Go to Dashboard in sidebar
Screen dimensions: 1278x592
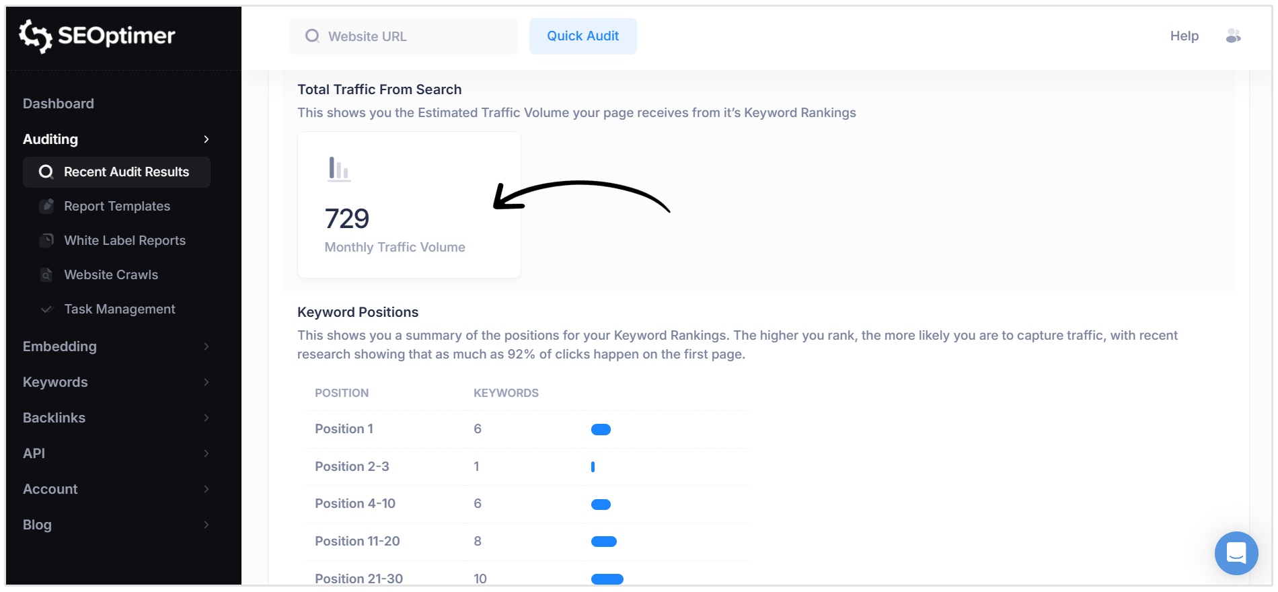[x=59, y=104]
